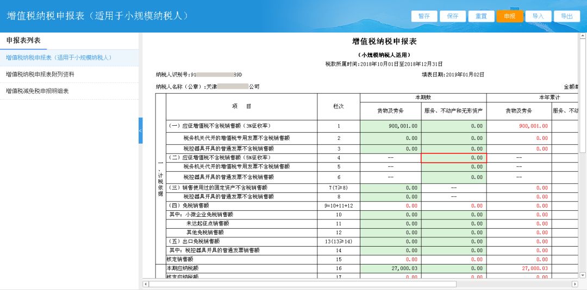Screen dimensions: 587x290
Task: Click the horizontal scrollbar right arrow
Action: (574, 284)
